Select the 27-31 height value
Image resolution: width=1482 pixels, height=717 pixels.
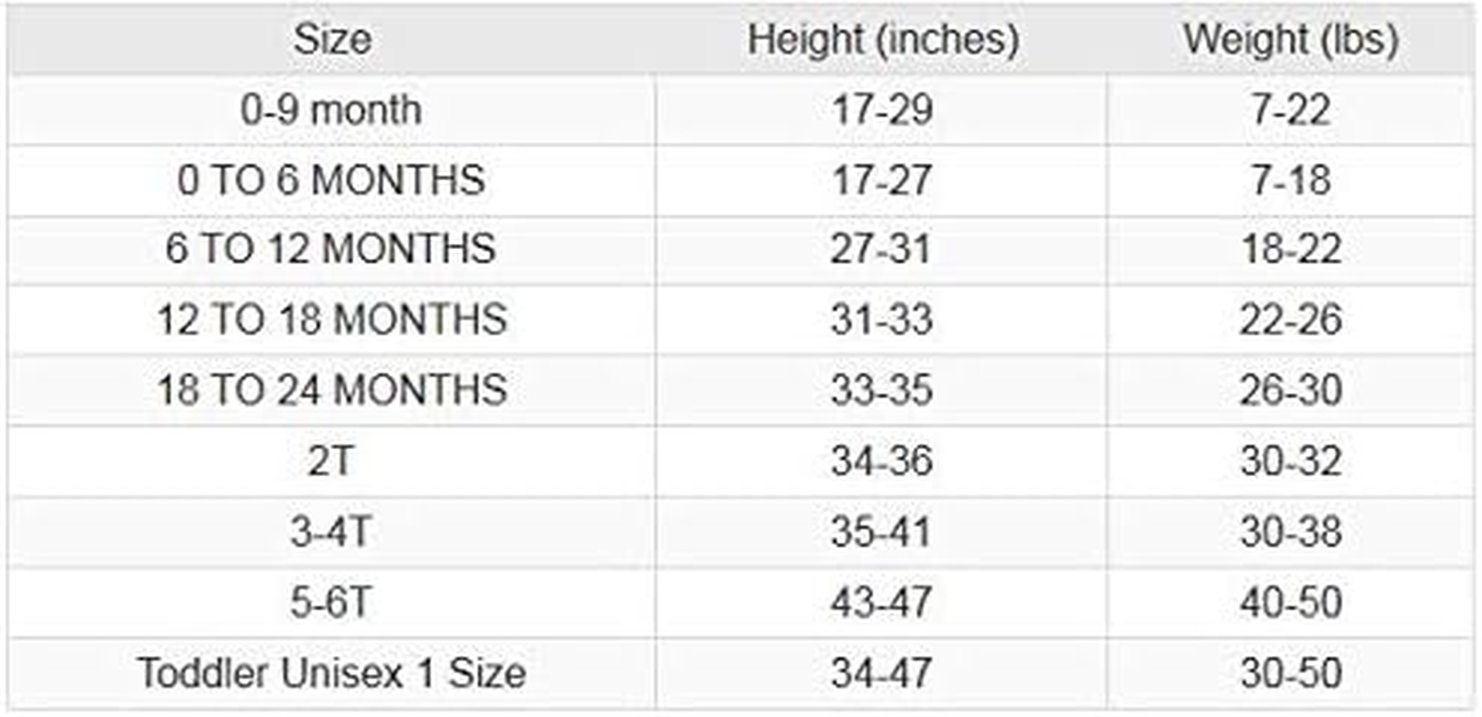882,249
